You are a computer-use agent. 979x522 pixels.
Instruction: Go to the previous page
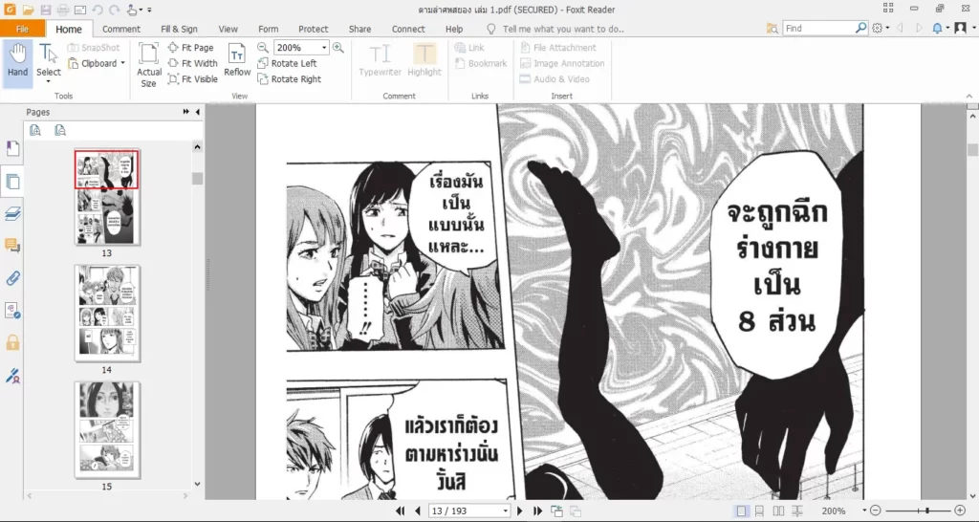(x=418, y=511)
